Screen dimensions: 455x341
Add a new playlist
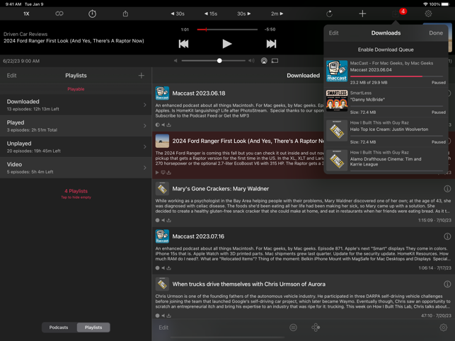click(x=142, y=76)
